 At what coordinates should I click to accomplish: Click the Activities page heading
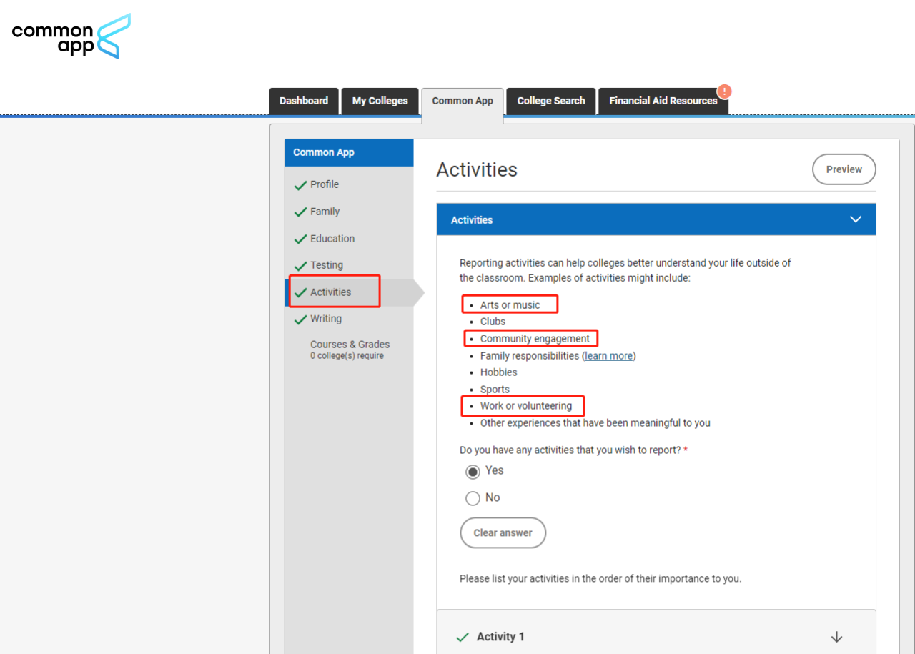tap(477, 169)
